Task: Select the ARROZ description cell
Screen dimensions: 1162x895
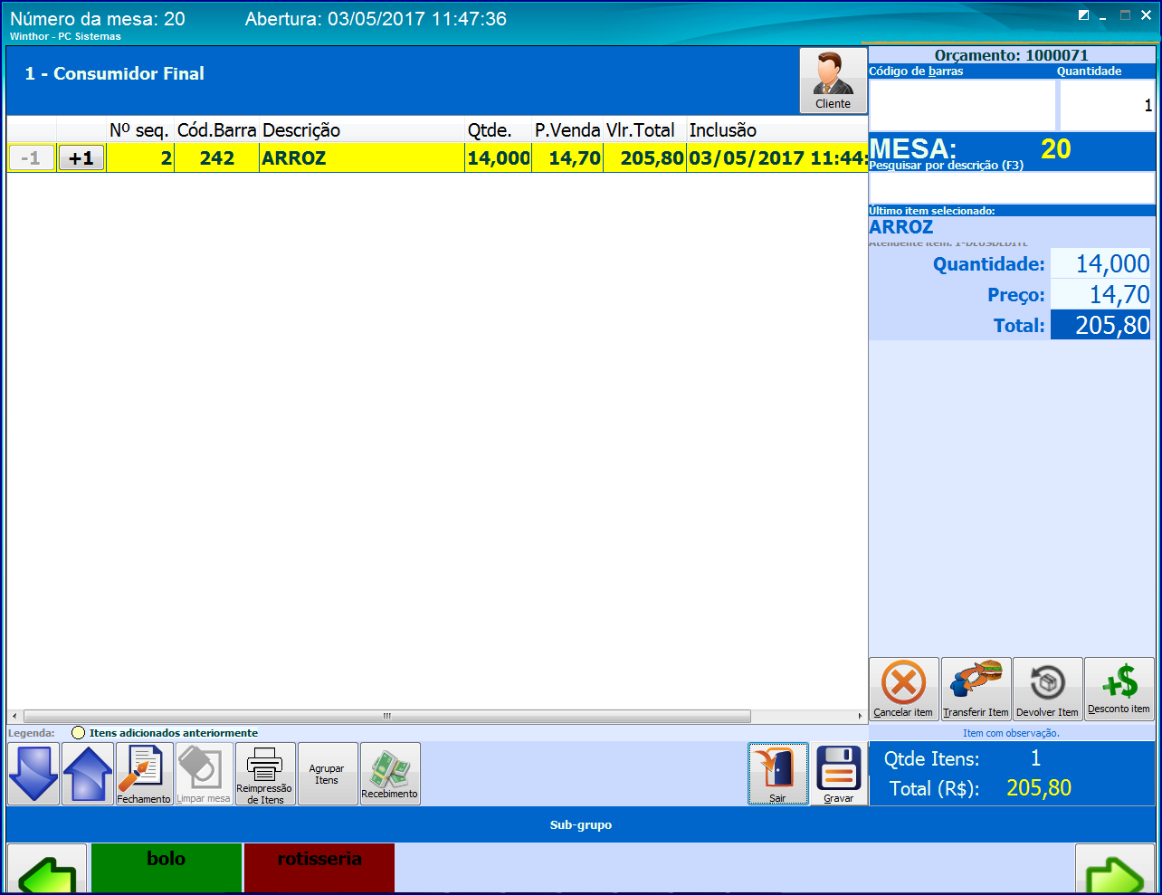Action: click(362, 158)
